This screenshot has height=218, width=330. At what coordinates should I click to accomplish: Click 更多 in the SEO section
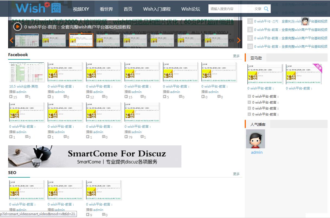click(236, 174)
